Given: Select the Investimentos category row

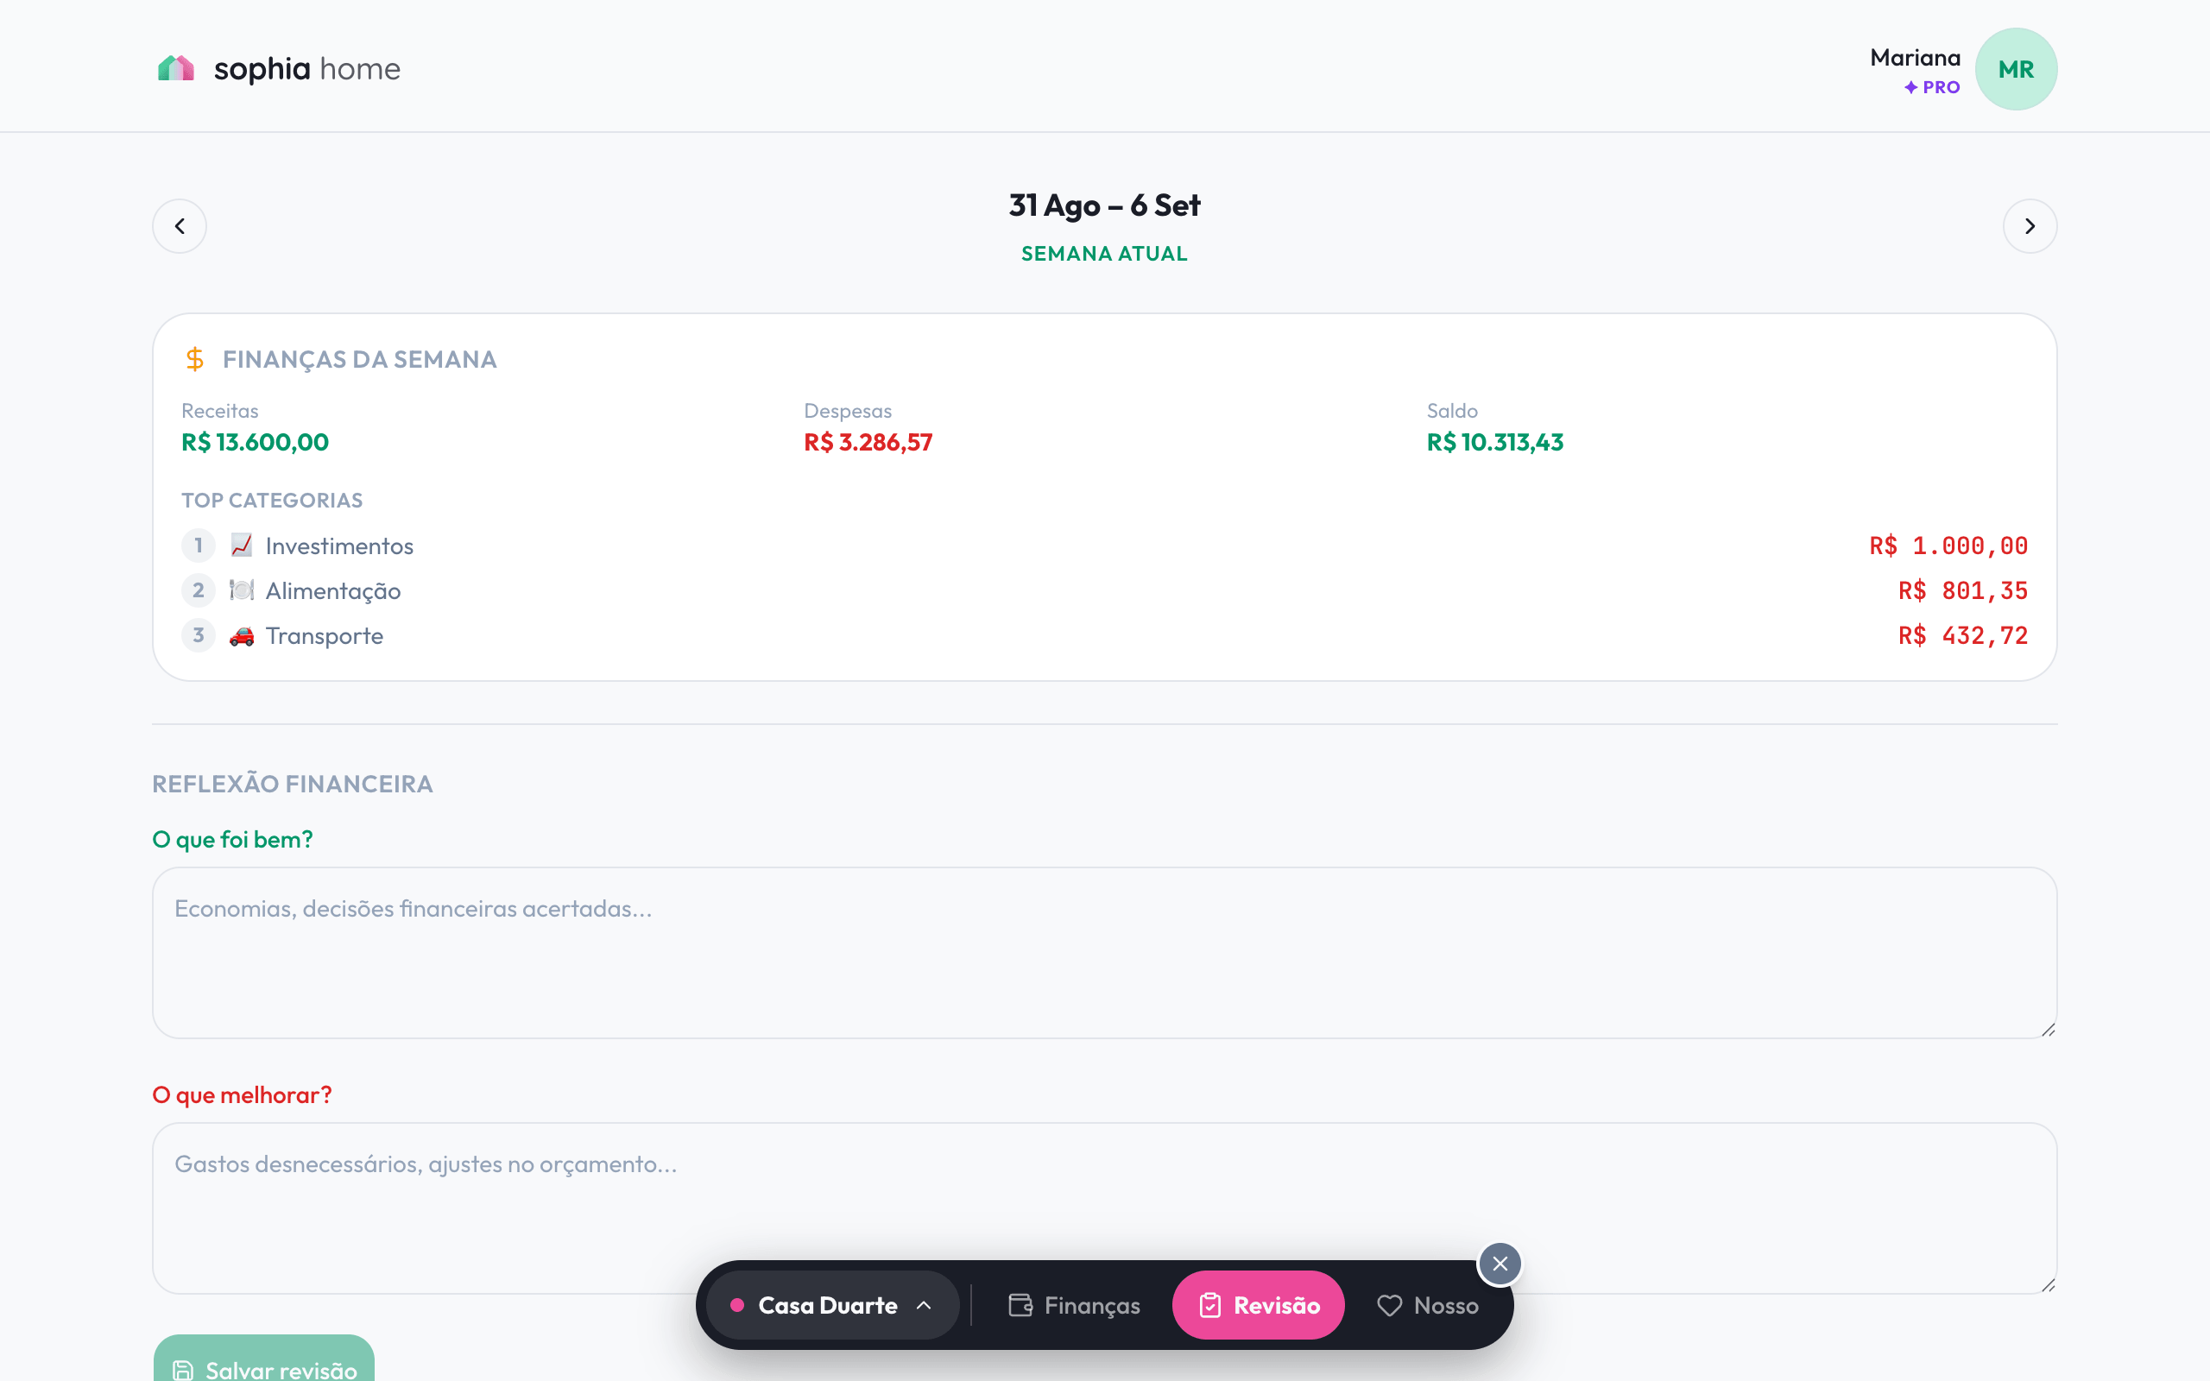Looking at the screenshot, I should click(1104, 545).
